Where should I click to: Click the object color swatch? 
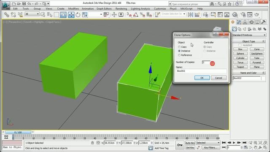(263, 78)
